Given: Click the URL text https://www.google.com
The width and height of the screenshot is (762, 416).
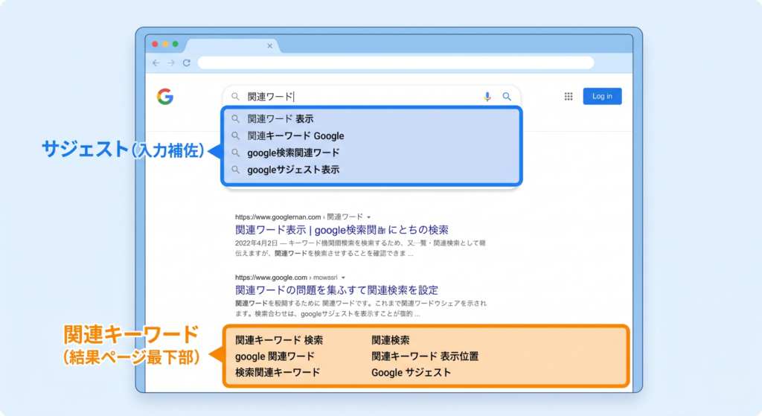Looking at the screenshot, I should [271, 278].
